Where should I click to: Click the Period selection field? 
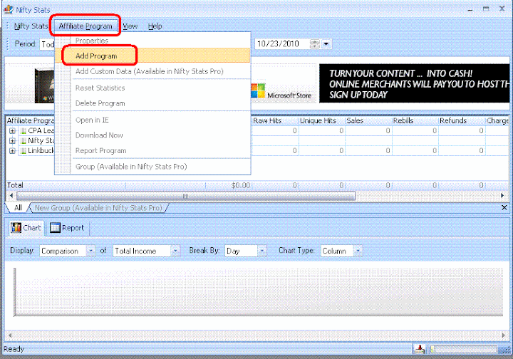tap(48, 44)
